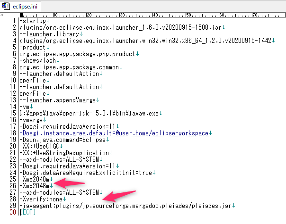This screenshot has width=286, height=224.
Task: Click the '-XX:+UseG1GC' line
Action: pyautogui.click(x=39, y=146)
